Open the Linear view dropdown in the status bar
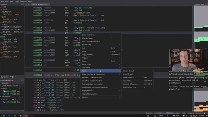This screenshot has width=208, height=117. coord(191,113)
